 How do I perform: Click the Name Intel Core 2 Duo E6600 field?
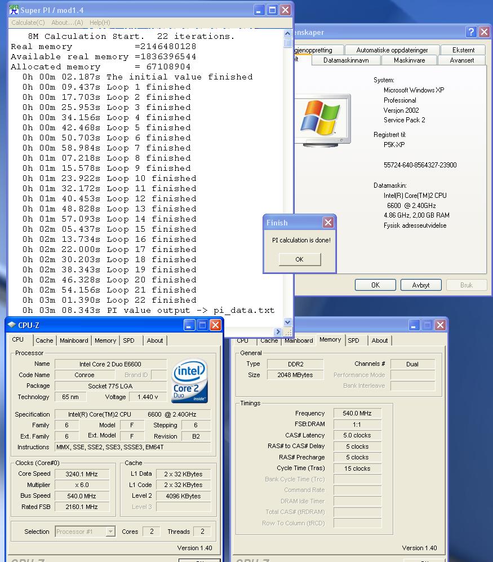click(x=110, y=364)
